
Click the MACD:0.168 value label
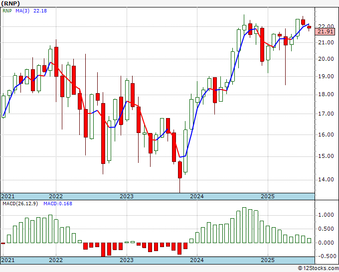coord(58,204)
